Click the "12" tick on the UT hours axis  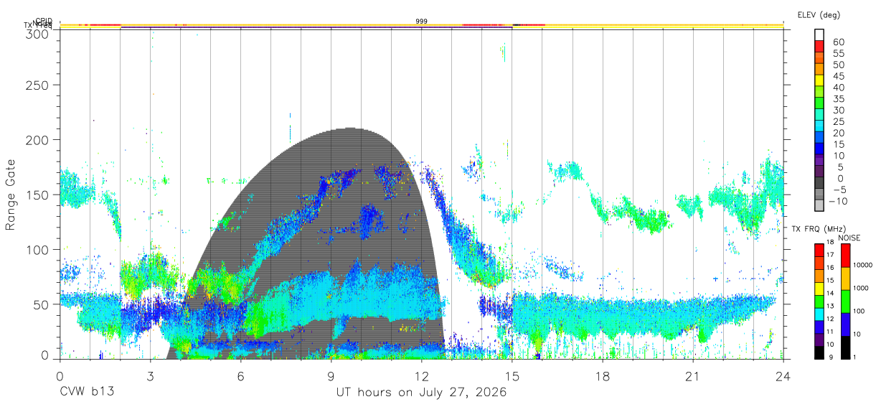[x=422, y=376]
